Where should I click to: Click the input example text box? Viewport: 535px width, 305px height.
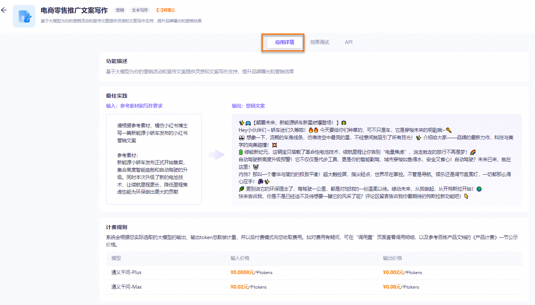154,159
